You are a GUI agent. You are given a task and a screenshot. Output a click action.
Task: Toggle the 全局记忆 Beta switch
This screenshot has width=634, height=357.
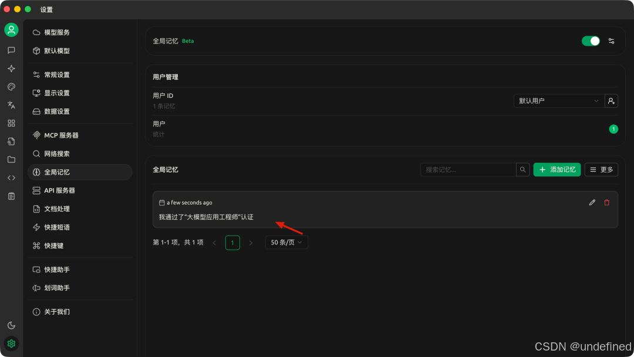(591, 41)
